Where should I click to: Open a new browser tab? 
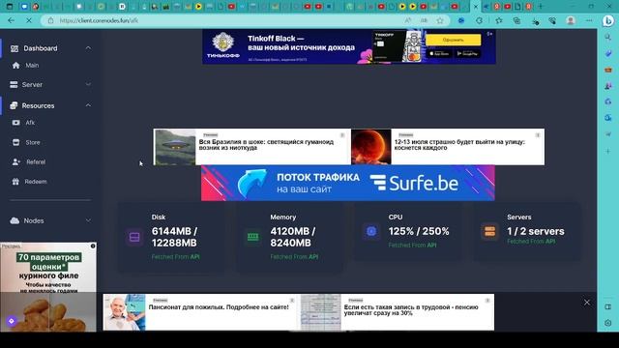(541, 7)
